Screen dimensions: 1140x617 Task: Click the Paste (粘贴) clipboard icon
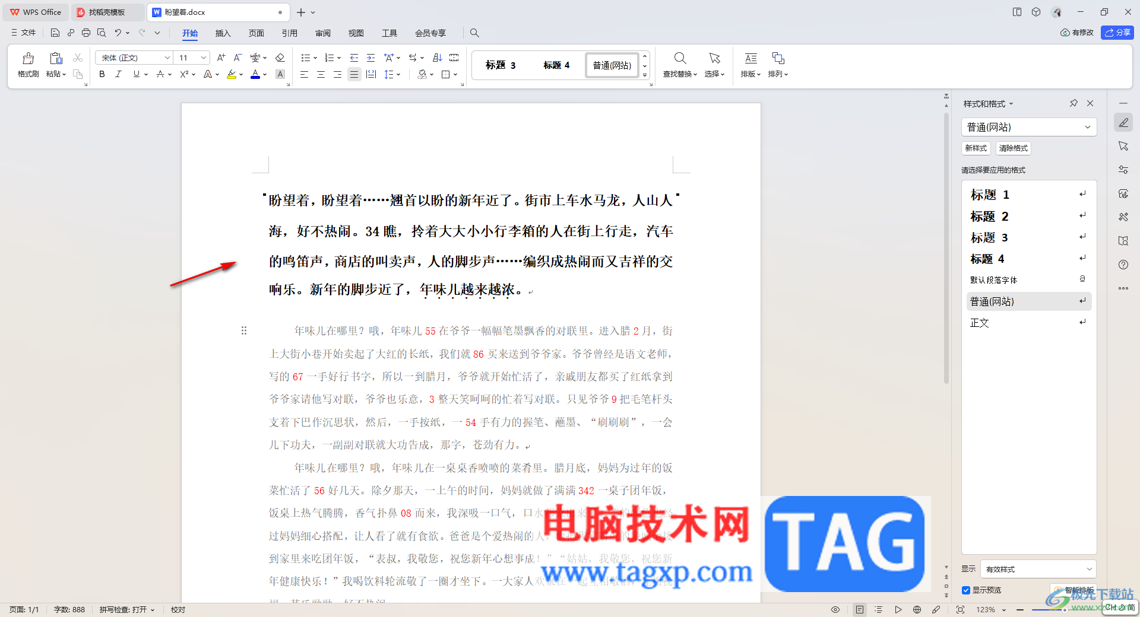[x=56, y=58]
